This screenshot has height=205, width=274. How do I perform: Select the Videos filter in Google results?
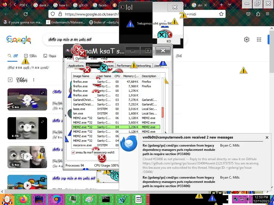coord(30,56)
